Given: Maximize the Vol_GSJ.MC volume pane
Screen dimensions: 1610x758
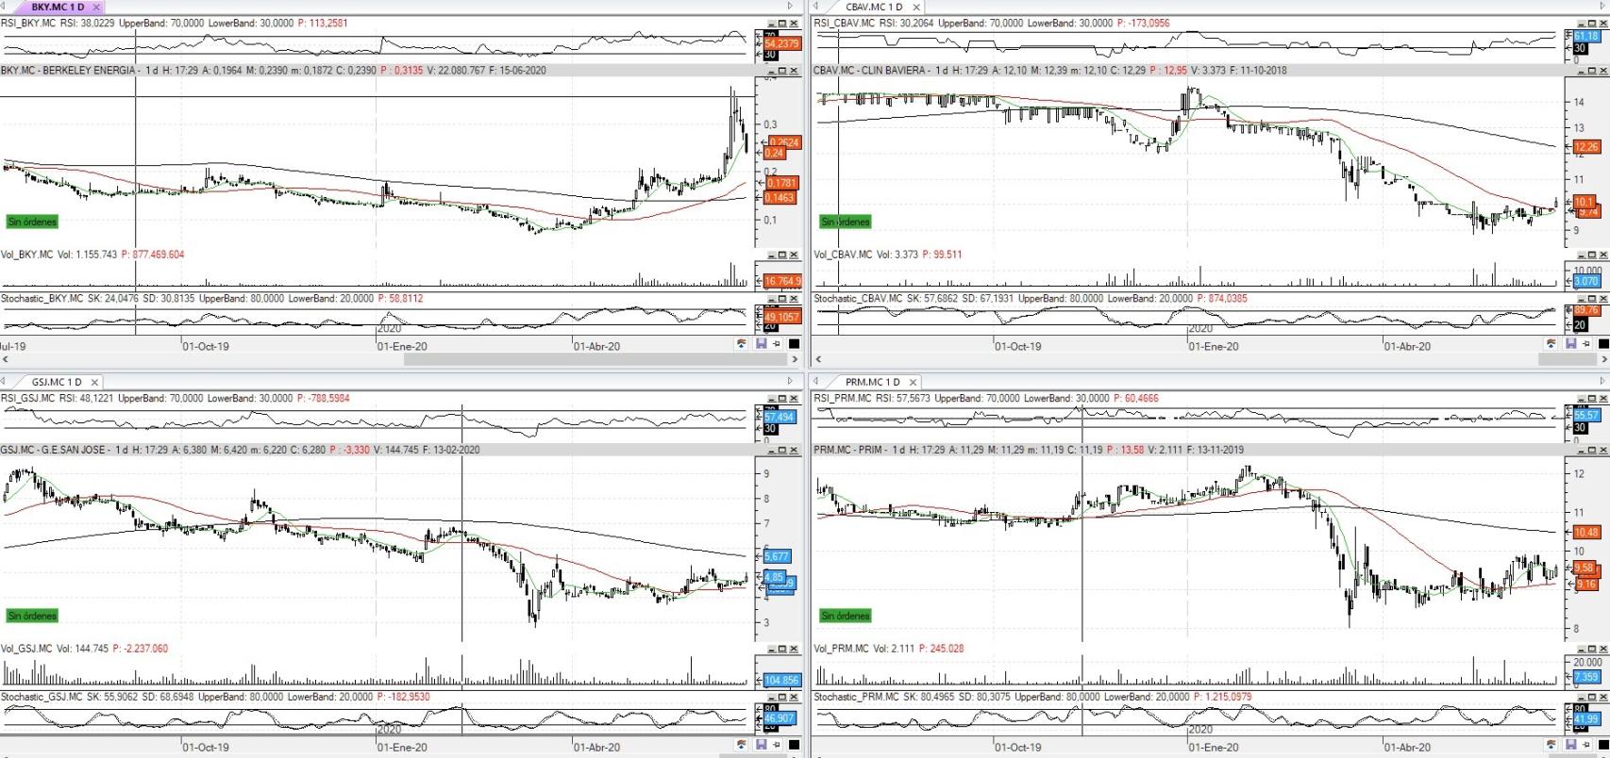Looking at the screenshot, I should [782, 649].
